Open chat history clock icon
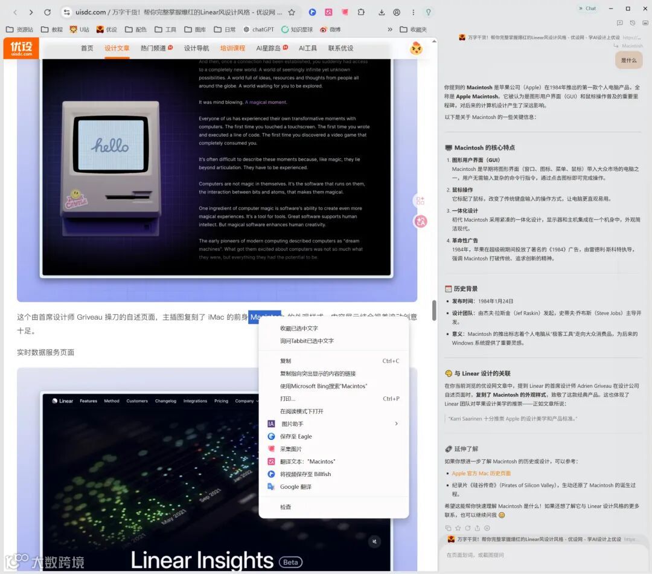 633,23
